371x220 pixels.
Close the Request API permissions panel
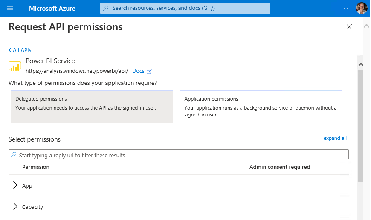(349, 27)
